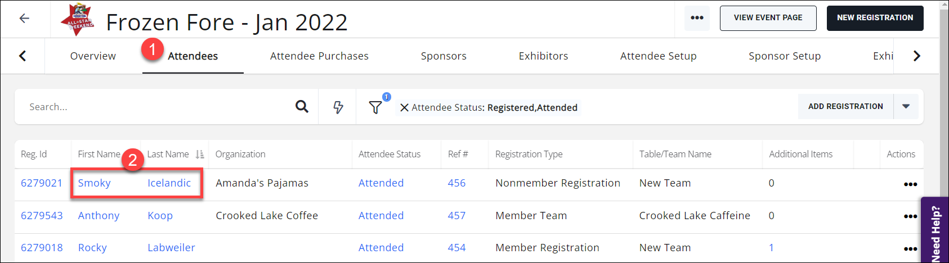Image resolution: width=949 pixels, height=263 pixels.
Task: Click the View Event Page button
Action: 768,18
